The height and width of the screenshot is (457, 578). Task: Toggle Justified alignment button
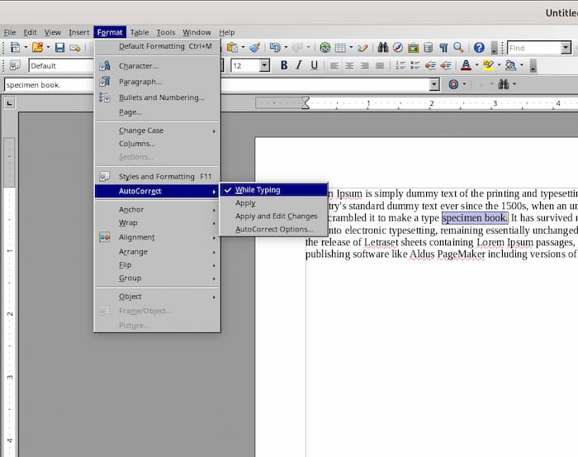(380, 65)
